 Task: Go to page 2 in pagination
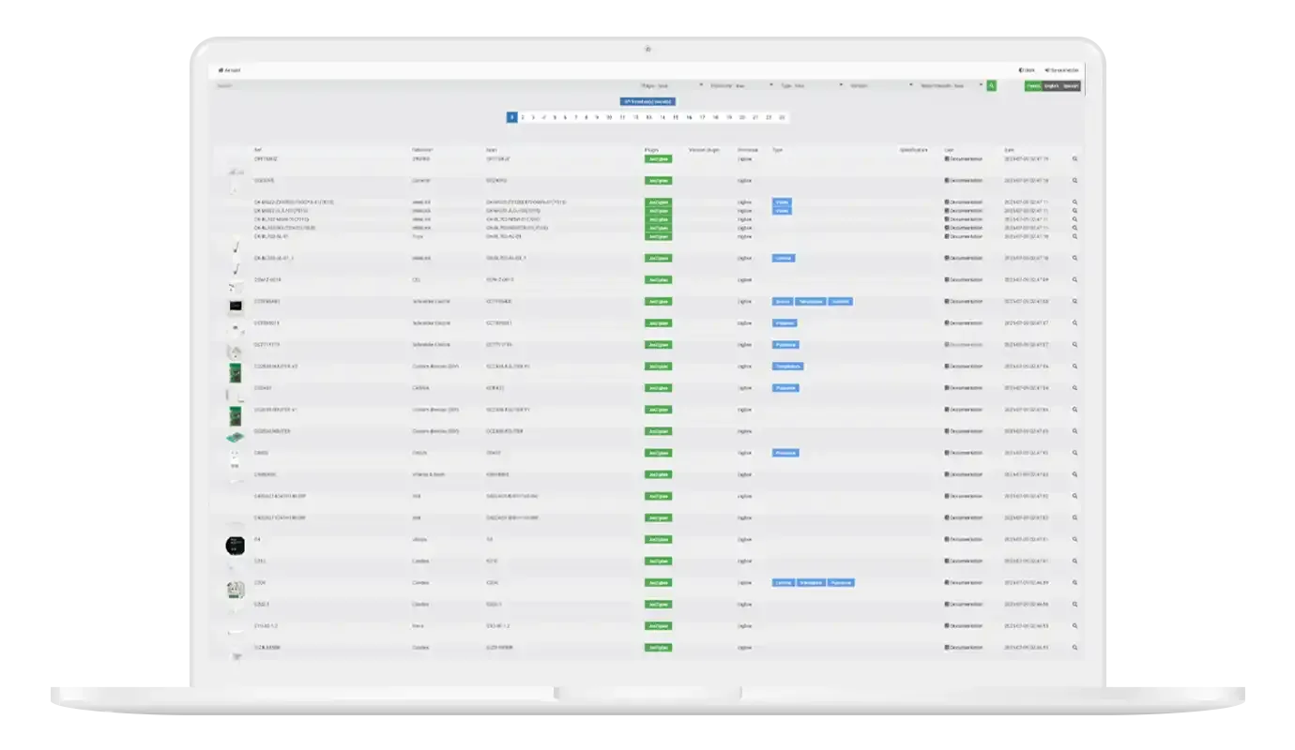[523, 117]
